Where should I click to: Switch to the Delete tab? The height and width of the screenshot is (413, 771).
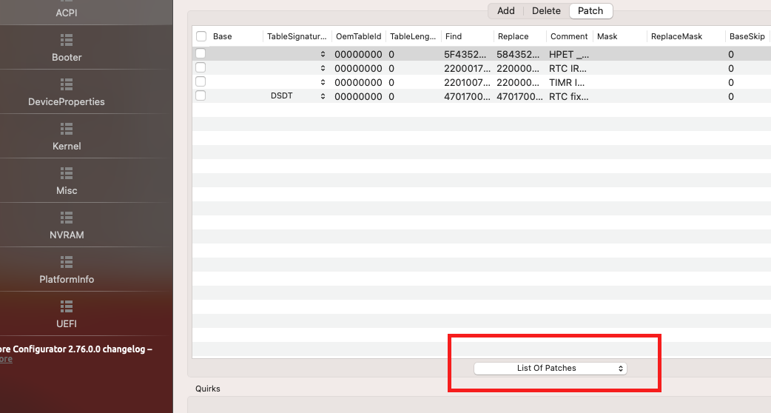coord(546,11)
